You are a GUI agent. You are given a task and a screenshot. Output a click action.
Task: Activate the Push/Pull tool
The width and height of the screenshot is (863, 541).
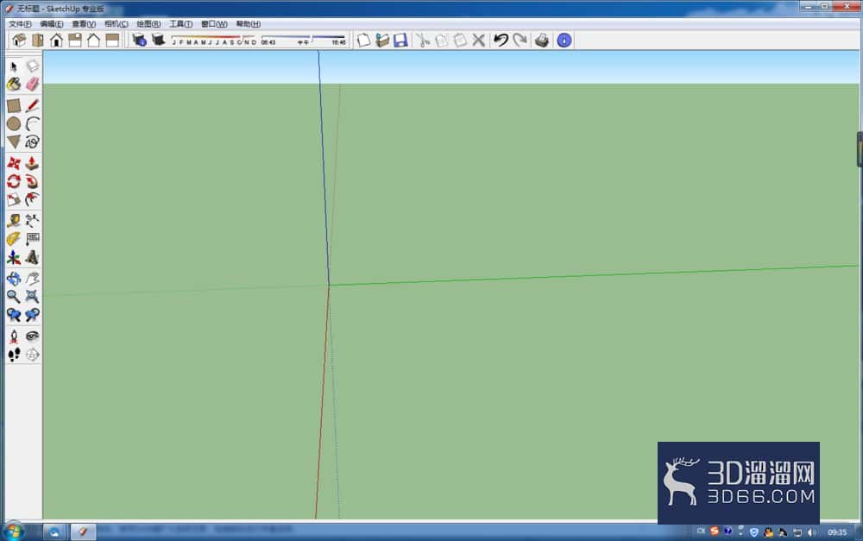click(x=33, y=163)
